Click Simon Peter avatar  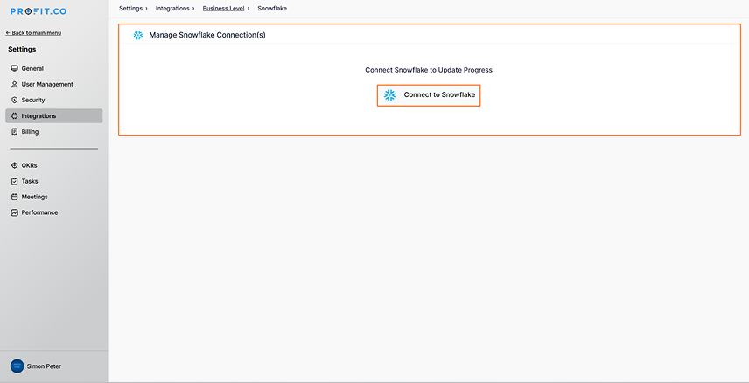tap(17, 366)
